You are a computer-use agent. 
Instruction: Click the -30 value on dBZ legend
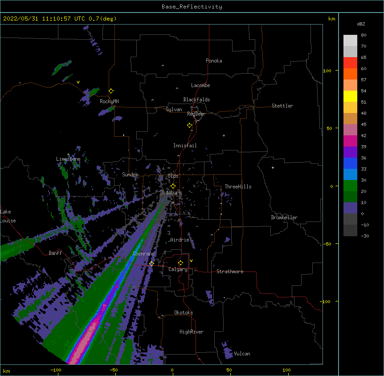tap(365, 236)
